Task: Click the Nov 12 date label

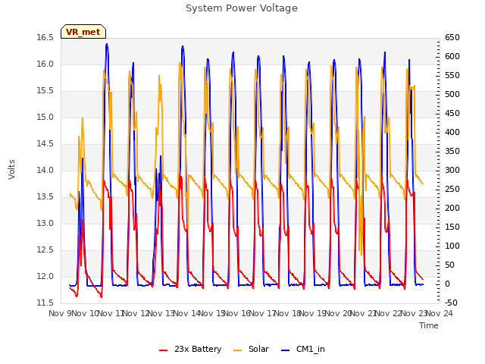Action: 136,314
